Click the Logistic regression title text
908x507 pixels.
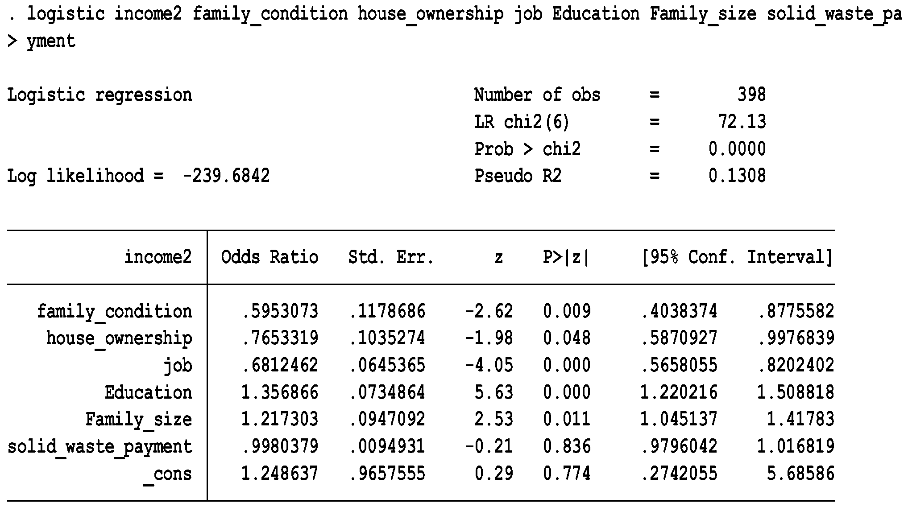click(100, 95)
